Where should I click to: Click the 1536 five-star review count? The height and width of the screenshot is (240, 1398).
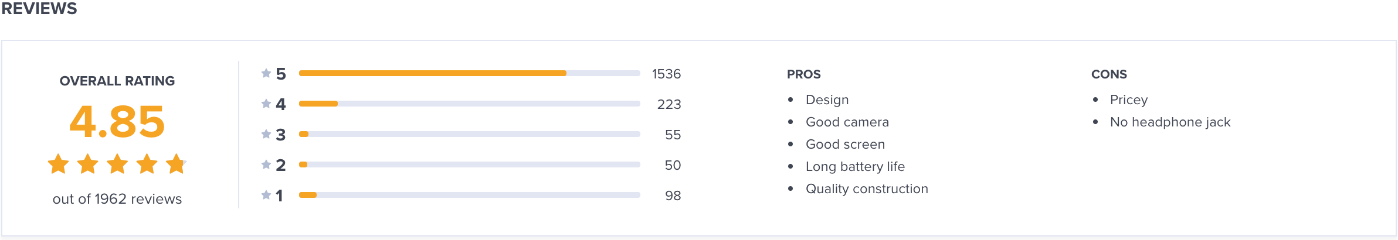pos(667,74)
